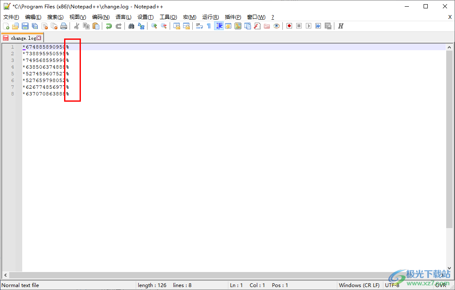Open the 文件(F) menu
Screen dimensions: 455x290
[11, 17]
